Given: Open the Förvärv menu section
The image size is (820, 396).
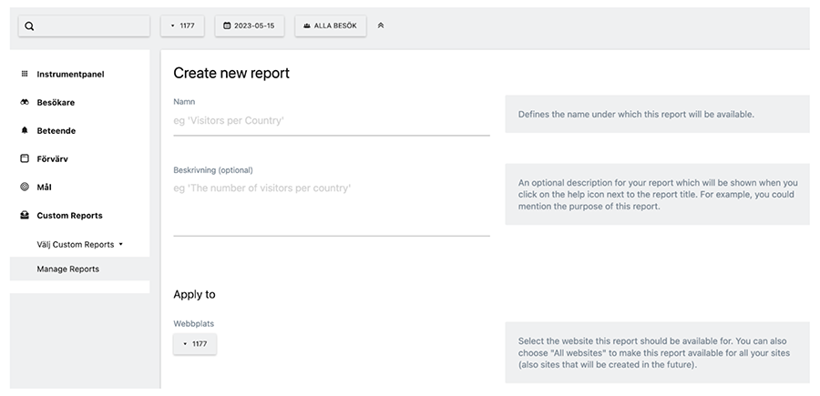Looking at the screenshot, I should pos(52,158).
